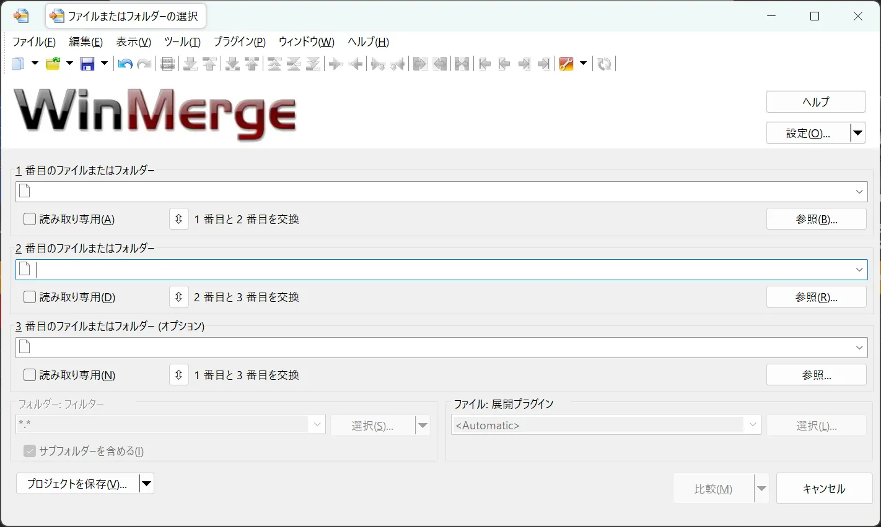This screenshot has width=881, height=527.
Task: Open the arrow next to 設定(O)...
Action: click(x=857, y=133)
